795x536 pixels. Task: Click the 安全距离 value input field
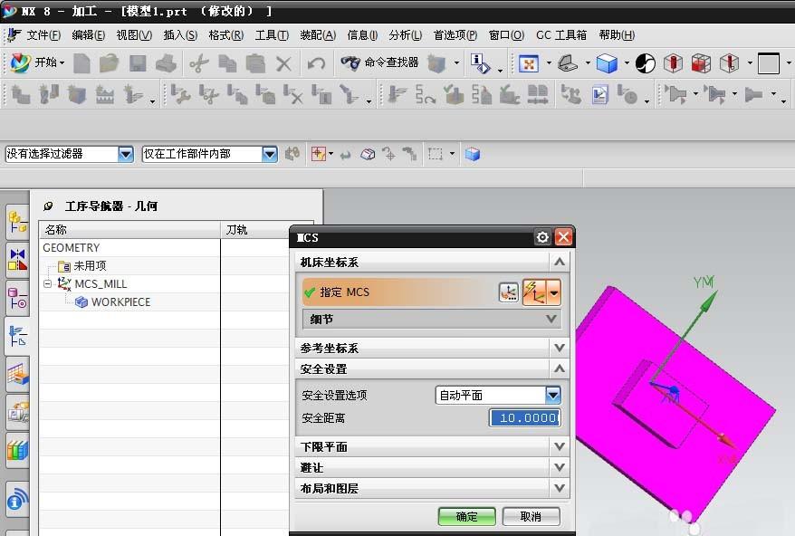coord(523,417)
